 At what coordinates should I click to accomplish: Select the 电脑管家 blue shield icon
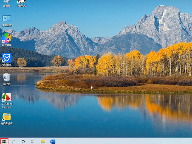(7, 58)
